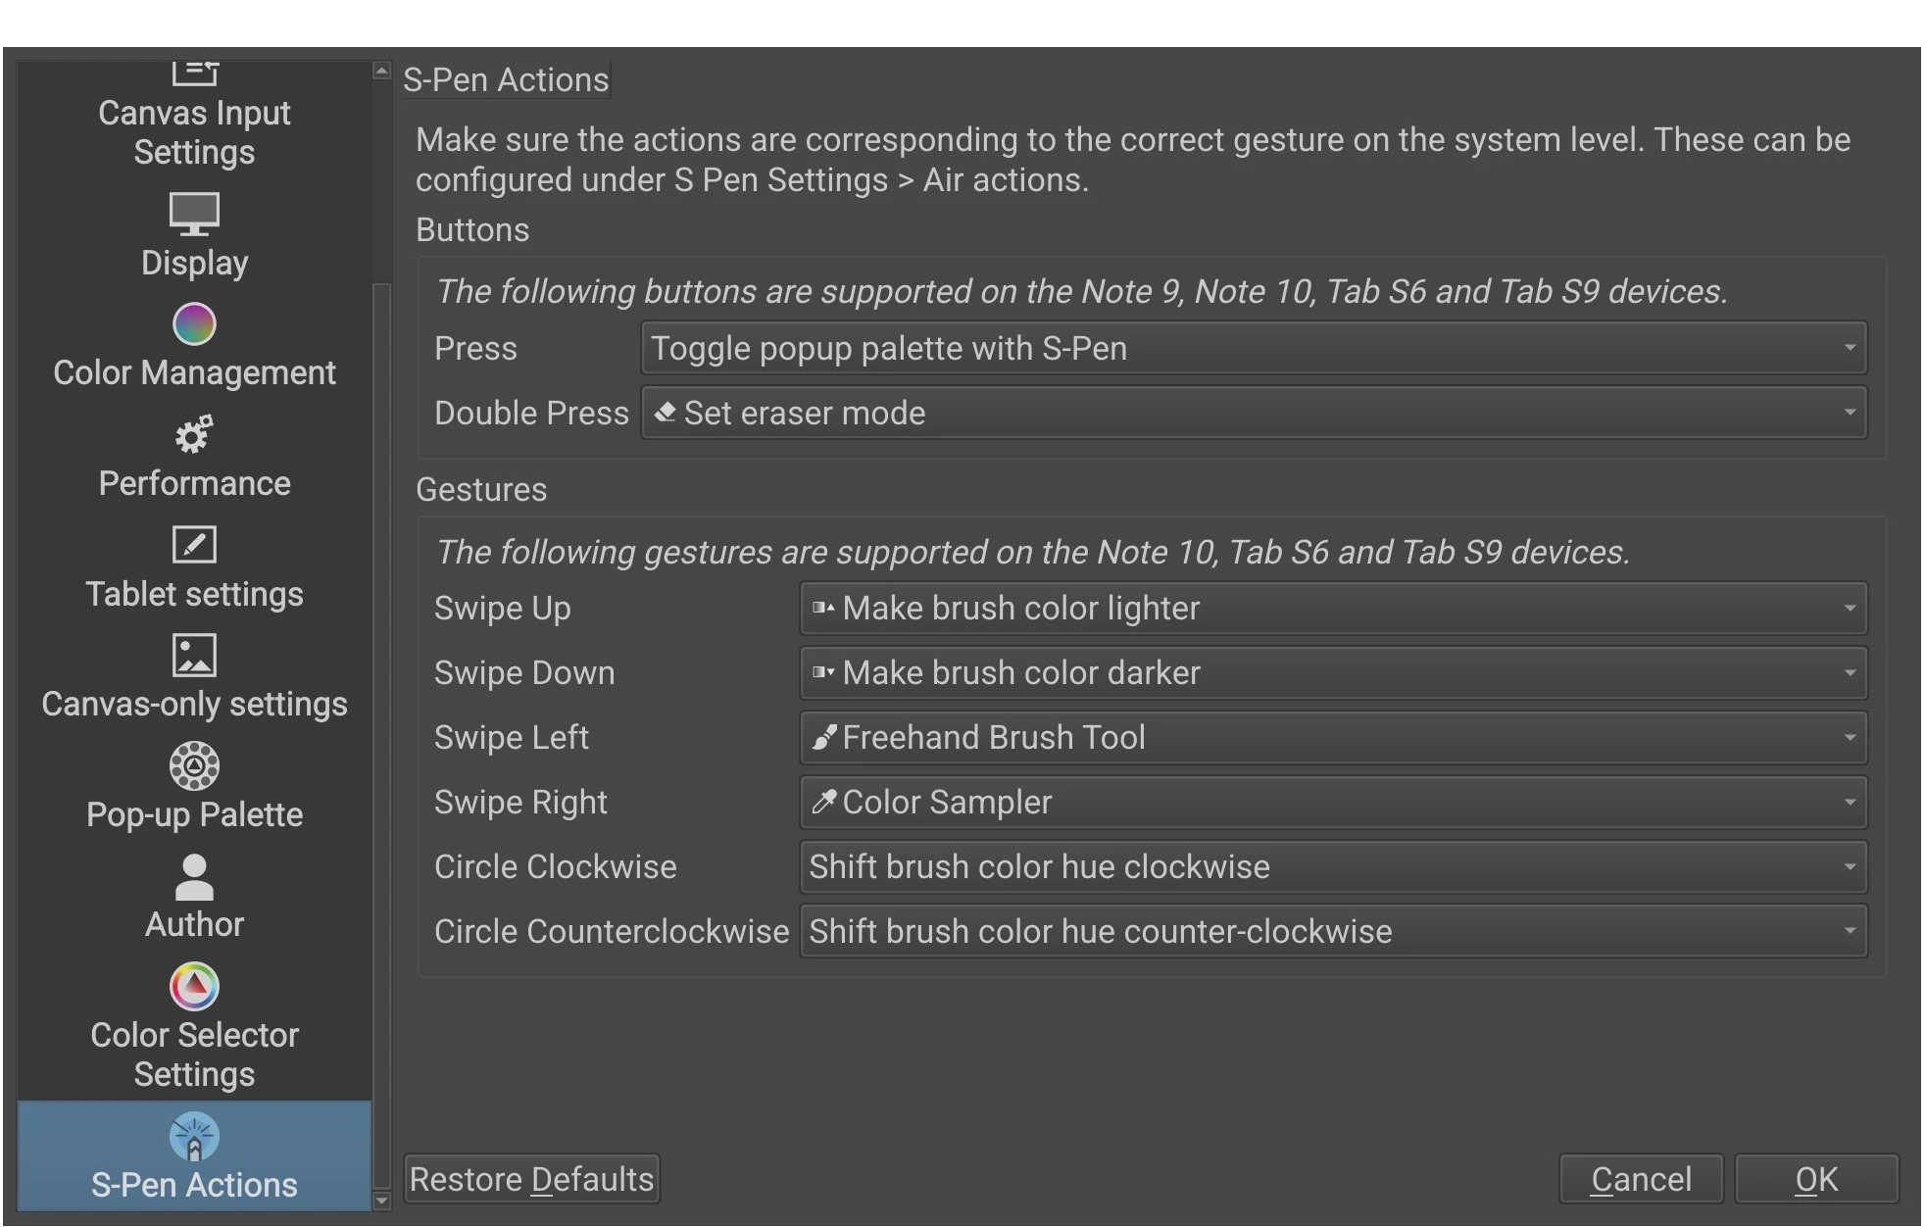Select the Color Management circle icon

click(194, 324)
